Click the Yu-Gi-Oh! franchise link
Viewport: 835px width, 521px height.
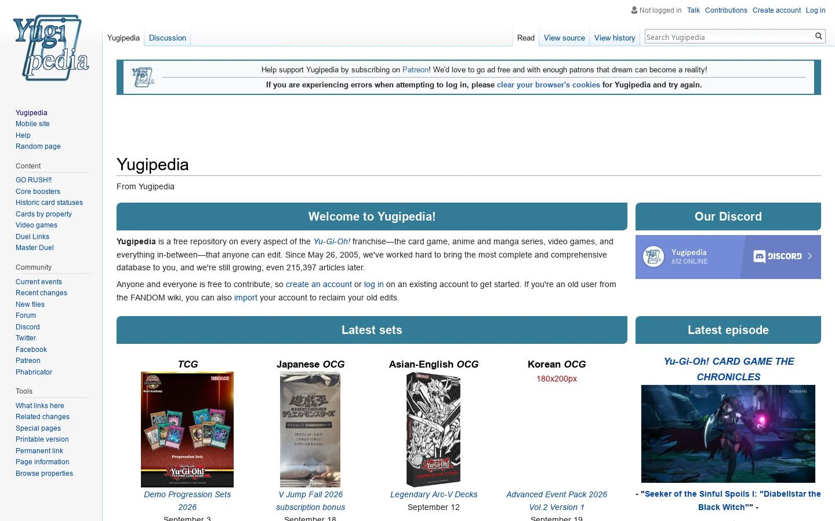(332, 241)
